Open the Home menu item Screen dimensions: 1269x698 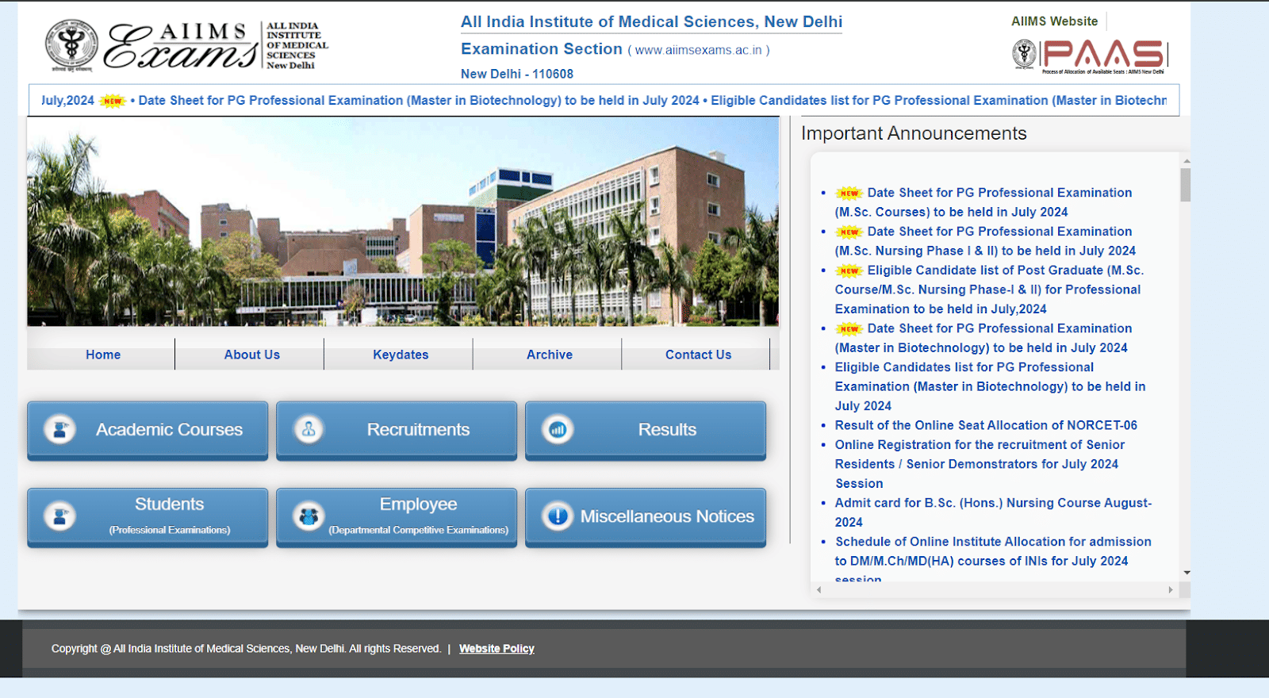point(103,355)
